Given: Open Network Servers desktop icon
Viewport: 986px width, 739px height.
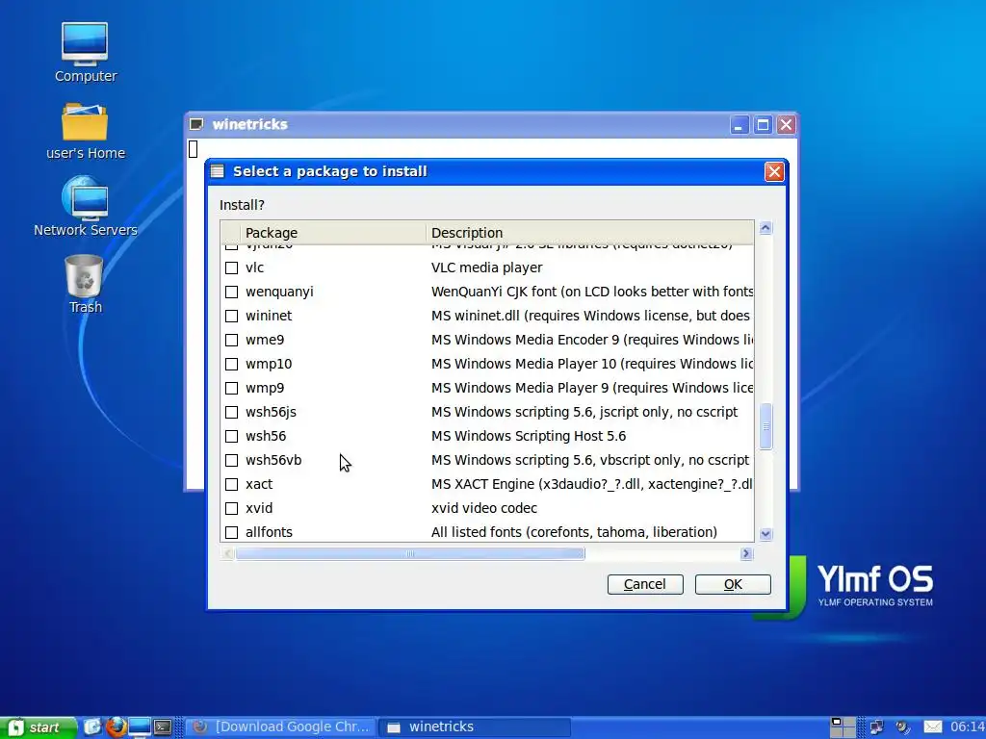Looking at the screenshot, I should point(85,206).
